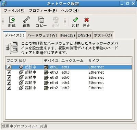137x130 pixels.
Task: Uncheck the profile checkbox for eth1
Action: tap(9, 67)
